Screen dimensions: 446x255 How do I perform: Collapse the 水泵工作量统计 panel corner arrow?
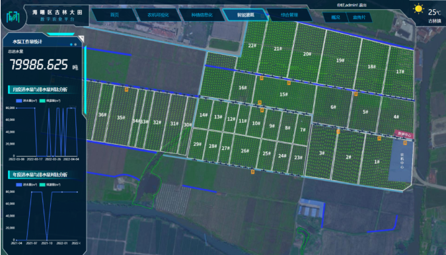(81, 38)
